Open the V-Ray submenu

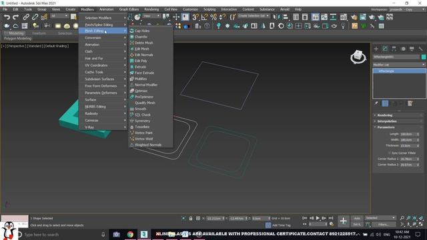(103, 127)
